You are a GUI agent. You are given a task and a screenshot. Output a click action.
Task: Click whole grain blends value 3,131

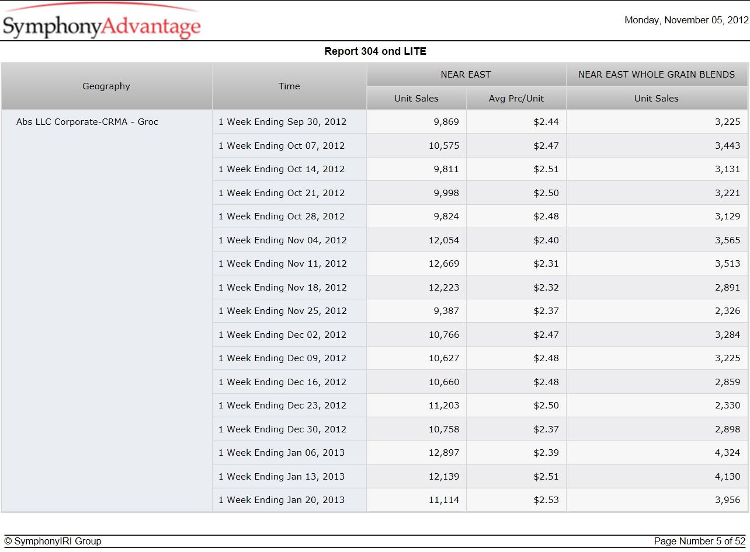coord(728,169)
